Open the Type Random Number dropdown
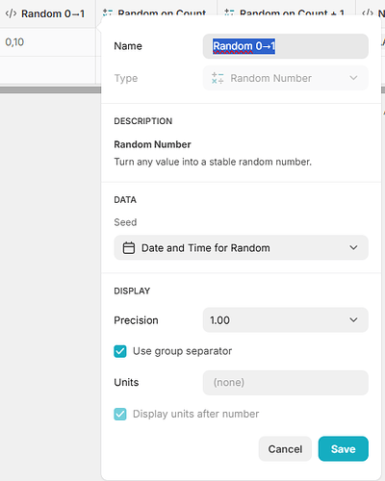The image size is (385, 481). (286, 78)
